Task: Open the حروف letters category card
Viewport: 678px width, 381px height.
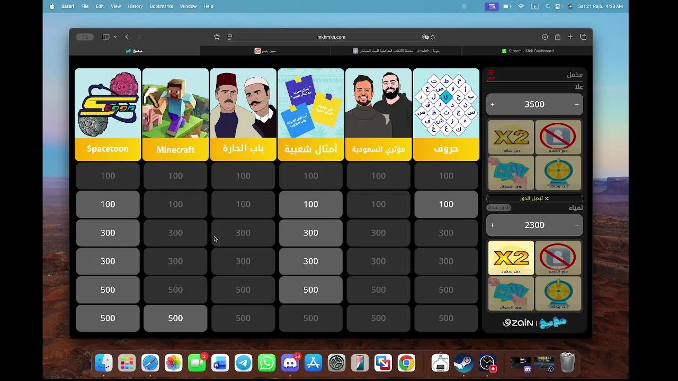Action: [446, 114]
